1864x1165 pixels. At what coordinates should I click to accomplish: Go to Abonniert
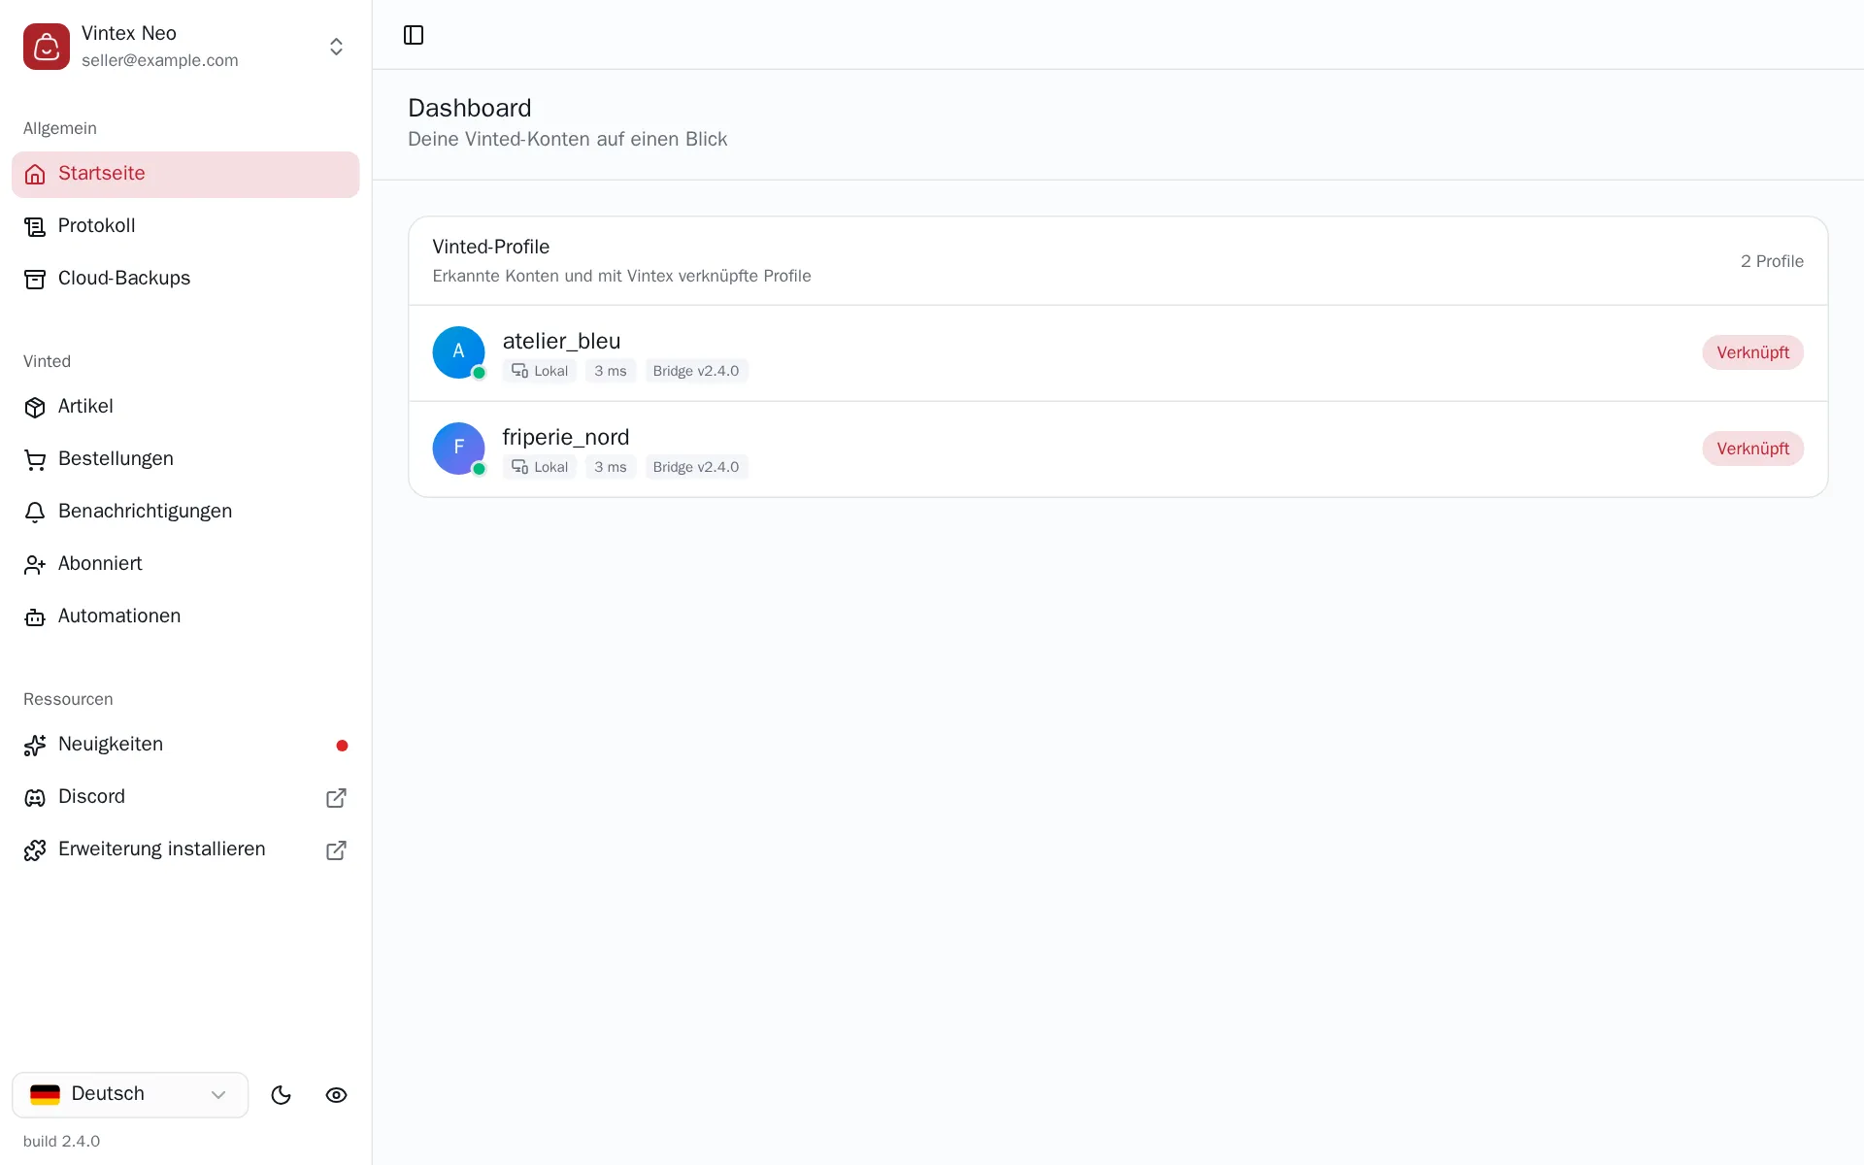185,565
